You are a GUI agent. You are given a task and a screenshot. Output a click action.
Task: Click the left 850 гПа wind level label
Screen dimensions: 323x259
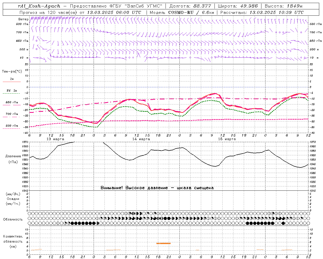pyautogui.click(x=22, y=41)
